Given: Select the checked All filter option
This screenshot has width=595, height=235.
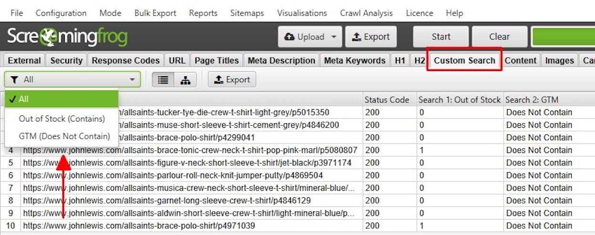Looking at the screenshot, I should click(x=62, y=99).
